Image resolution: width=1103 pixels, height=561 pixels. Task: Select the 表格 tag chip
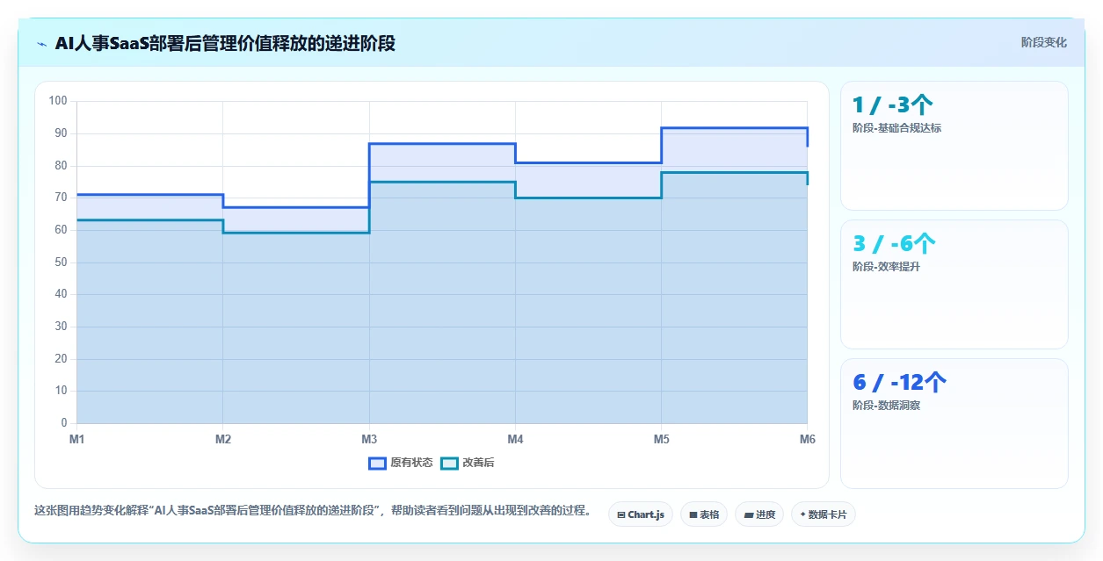click(704, 514)
